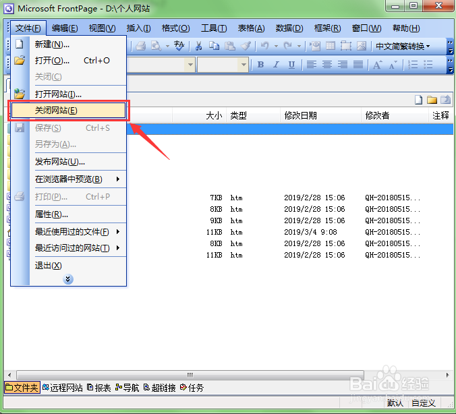Open the 格式(O) menu

(x=175, y=28)
